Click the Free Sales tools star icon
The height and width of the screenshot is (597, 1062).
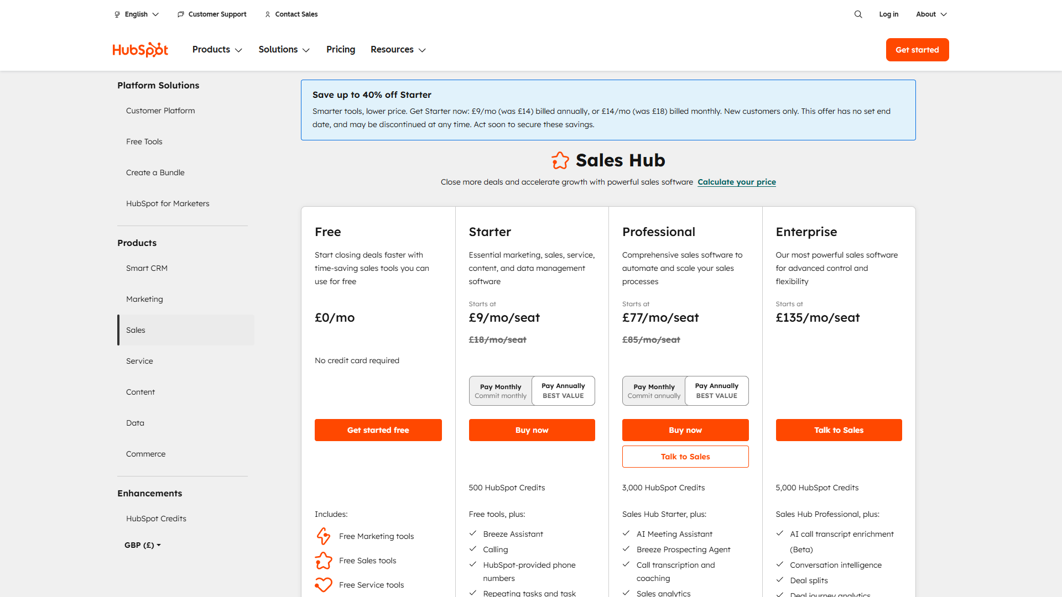click(x=324, y=561)
